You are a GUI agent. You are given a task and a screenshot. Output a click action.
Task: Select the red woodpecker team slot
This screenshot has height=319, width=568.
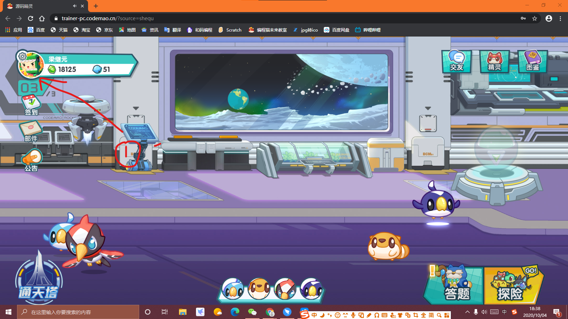[x=285, y=289]
